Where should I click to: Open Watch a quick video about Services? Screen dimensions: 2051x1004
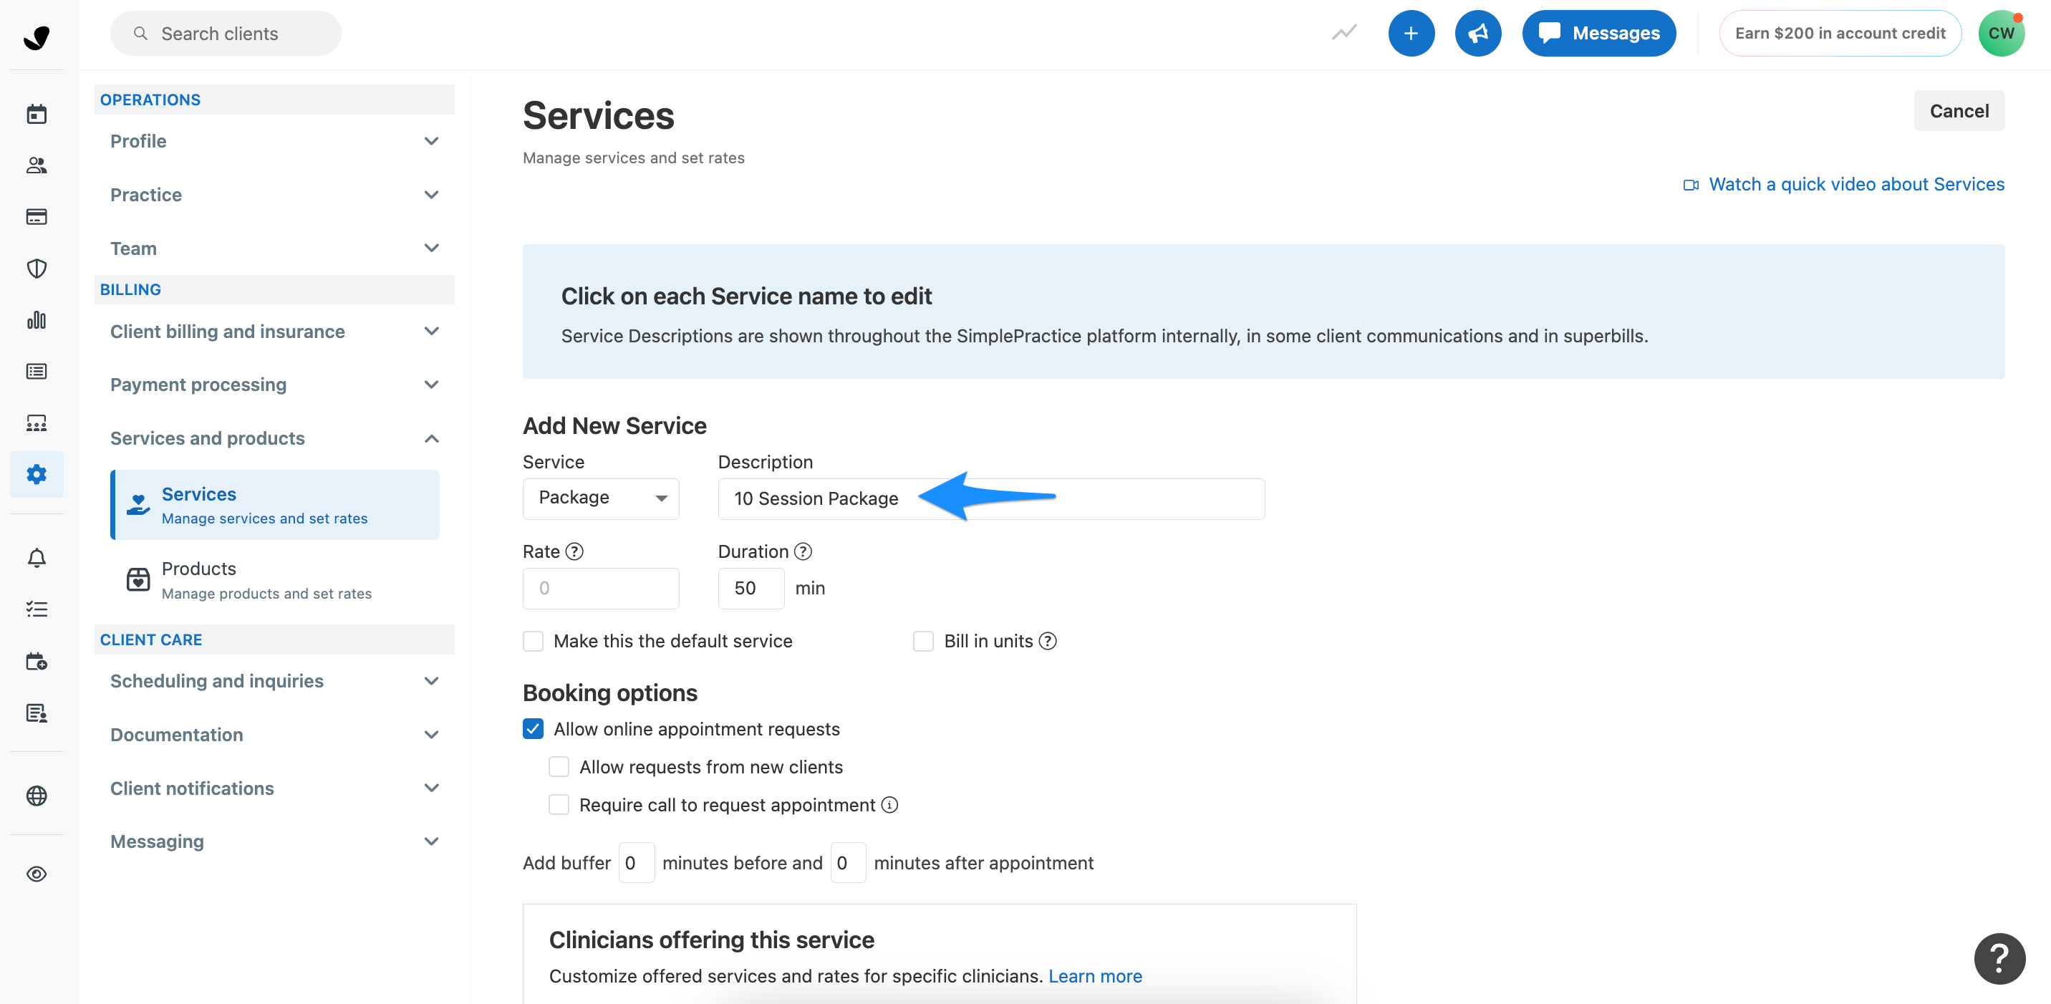1844,184
